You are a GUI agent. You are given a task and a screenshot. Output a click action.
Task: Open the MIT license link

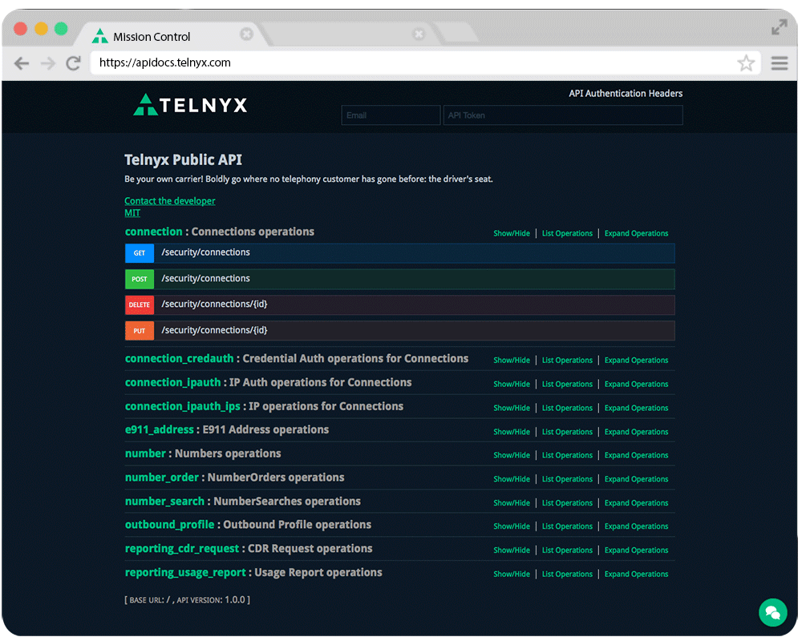[x=132, y=212]
